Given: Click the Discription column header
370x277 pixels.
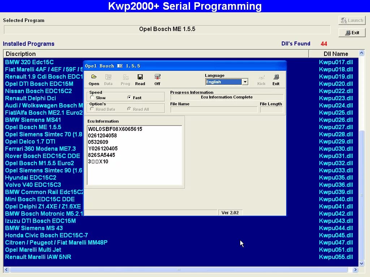Looking at the screenshot, I should tap(156, 54).
